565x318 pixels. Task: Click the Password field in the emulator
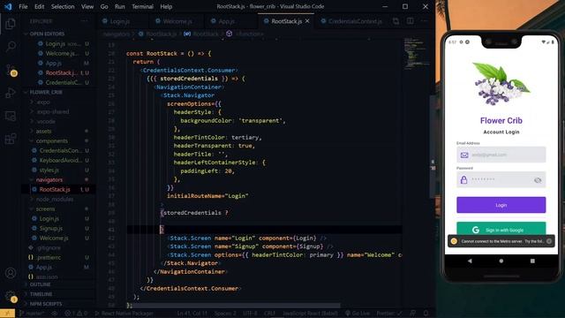(x=501, y=179)
